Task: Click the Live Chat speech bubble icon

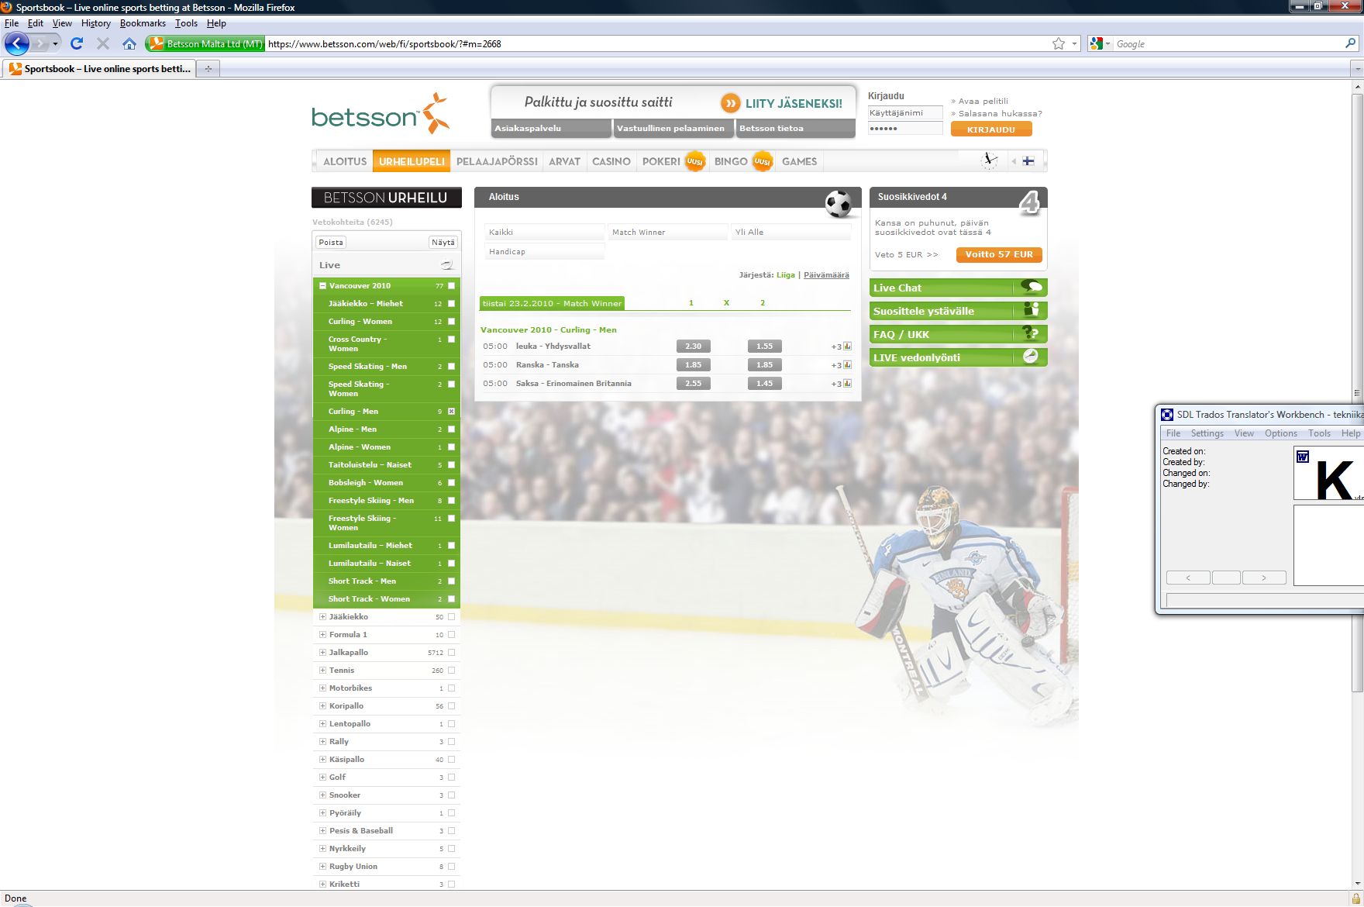Action: (x=1031, y=287)
